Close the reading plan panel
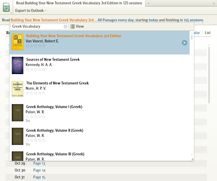 214,3
